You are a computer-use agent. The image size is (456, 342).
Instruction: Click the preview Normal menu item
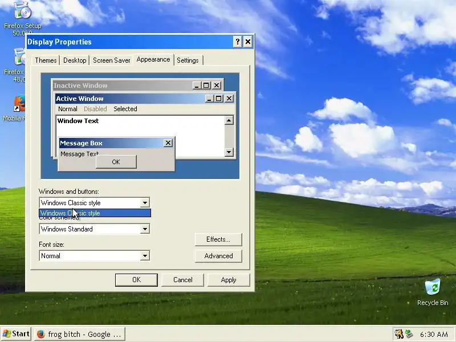[67, 109]
